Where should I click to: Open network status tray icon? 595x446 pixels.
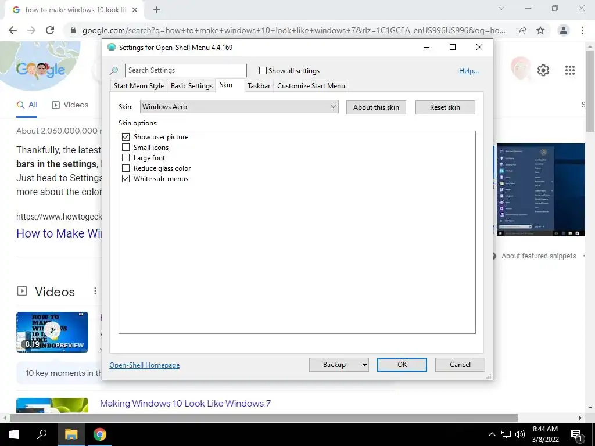[x=506, y=434]
